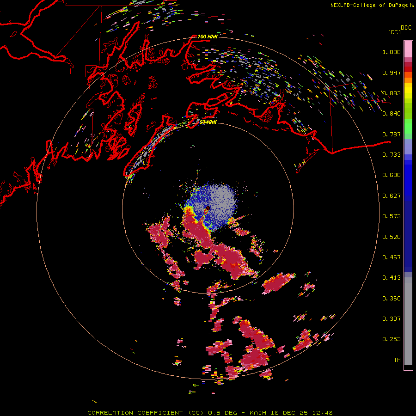The image size is (416, 416).
Task: Click the CORRELATION COEFFICIENT caption text
Action: 135,413
